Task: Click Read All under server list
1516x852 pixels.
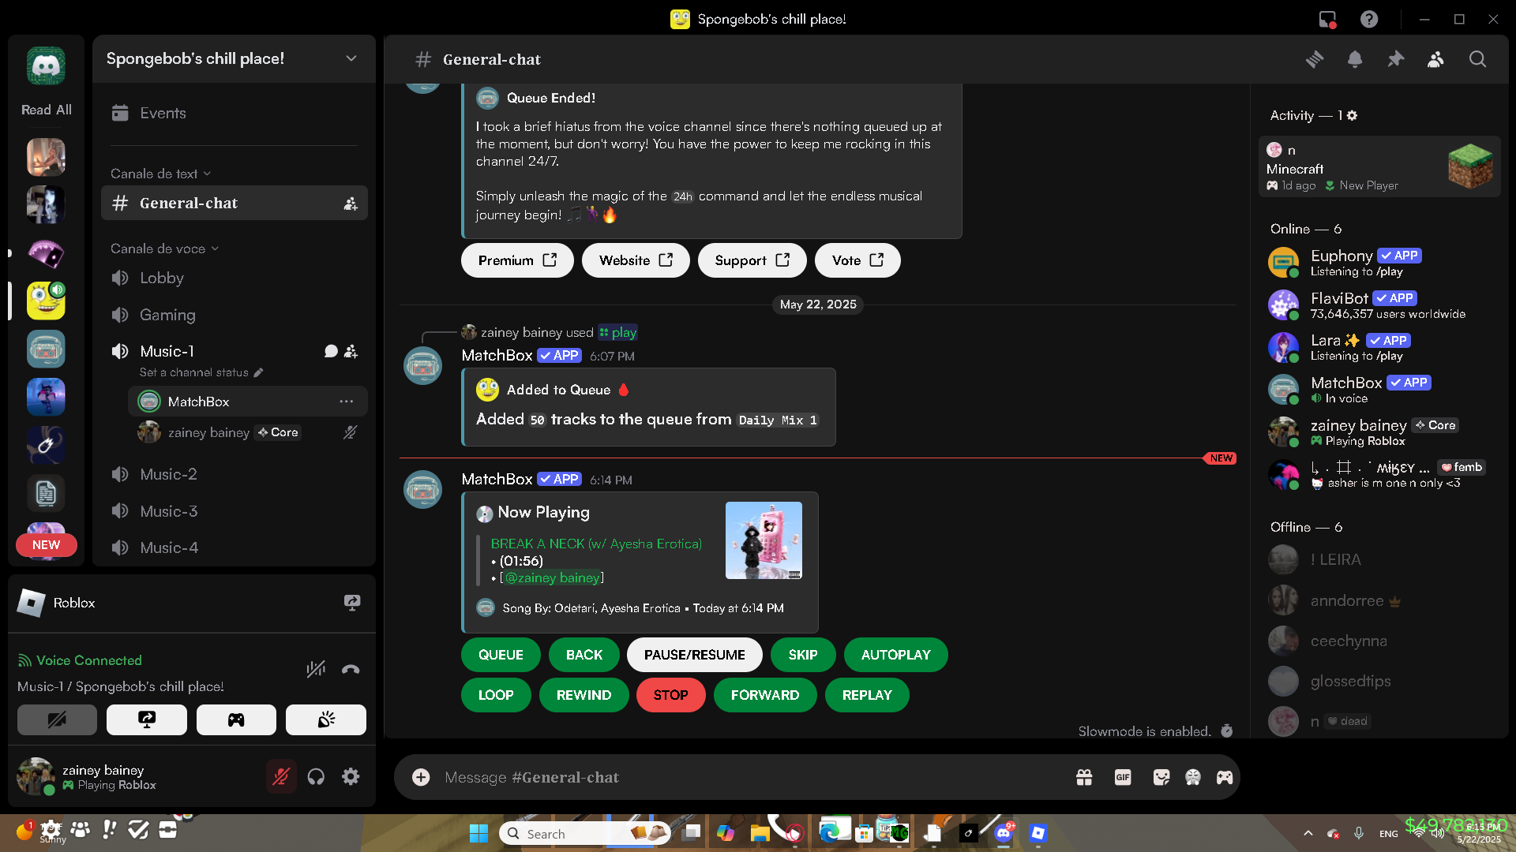Action: tap(46, 110)
